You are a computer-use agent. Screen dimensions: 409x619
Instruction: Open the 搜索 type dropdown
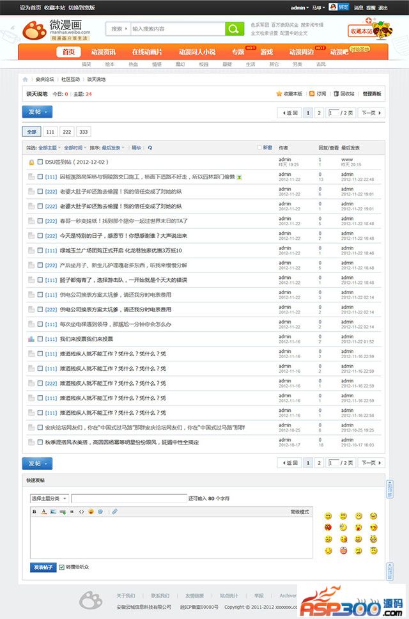119,29
